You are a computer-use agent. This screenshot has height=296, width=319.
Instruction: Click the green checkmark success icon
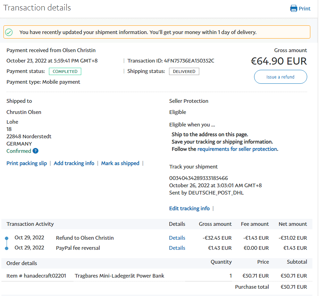[9, 32]
